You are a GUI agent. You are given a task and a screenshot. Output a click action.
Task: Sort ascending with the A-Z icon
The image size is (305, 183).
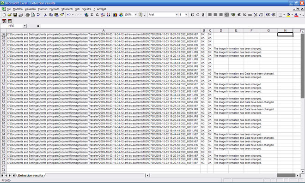tap(103, 15)
